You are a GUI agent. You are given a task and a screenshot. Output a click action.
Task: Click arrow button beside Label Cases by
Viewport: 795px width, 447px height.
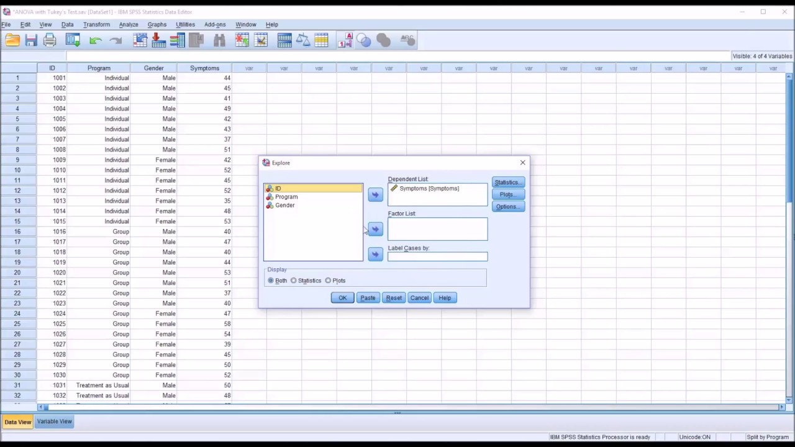point(375,254)
